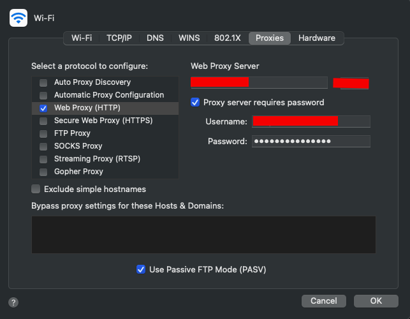Click the help question mark button
The width and height of the screenshot is (410, 319).
point(13,302)
